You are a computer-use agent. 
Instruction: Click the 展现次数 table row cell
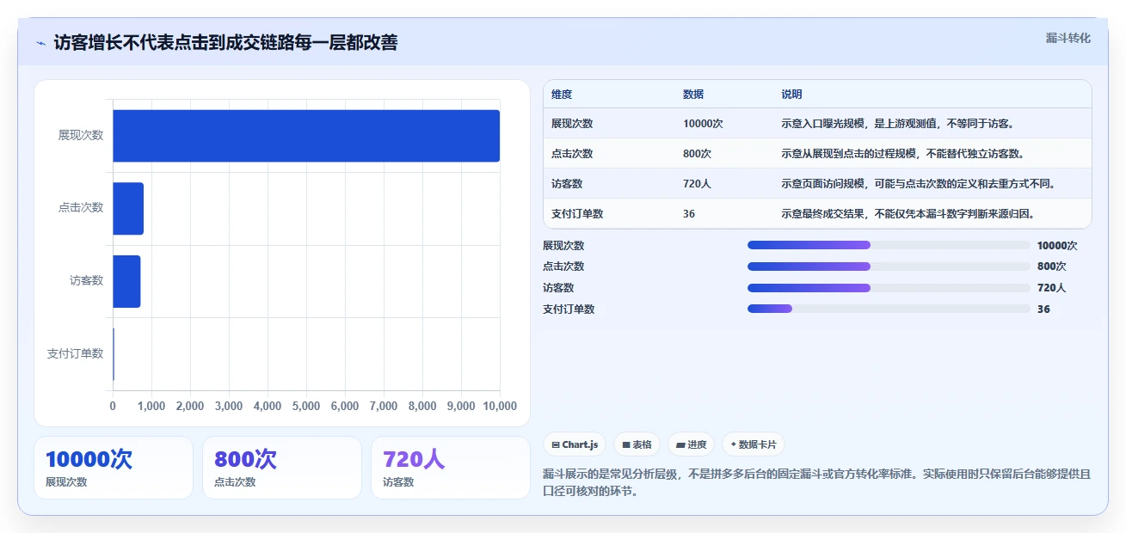coord(572,124)
